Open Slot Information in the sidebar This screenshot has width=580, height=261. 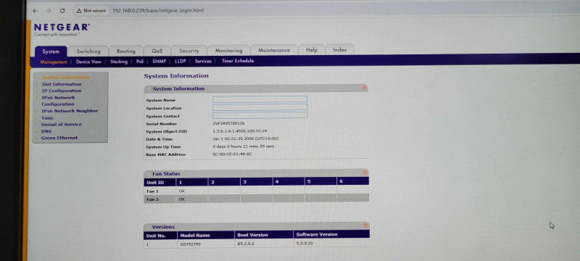[62, 84]
